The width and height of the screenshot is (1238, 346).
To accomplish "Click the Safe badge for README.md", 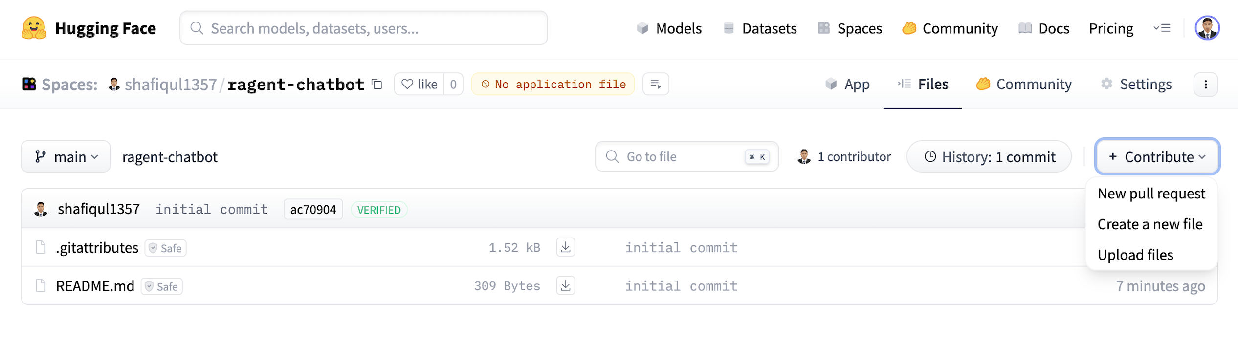I will pyautogui.click(x=162, y=286).
